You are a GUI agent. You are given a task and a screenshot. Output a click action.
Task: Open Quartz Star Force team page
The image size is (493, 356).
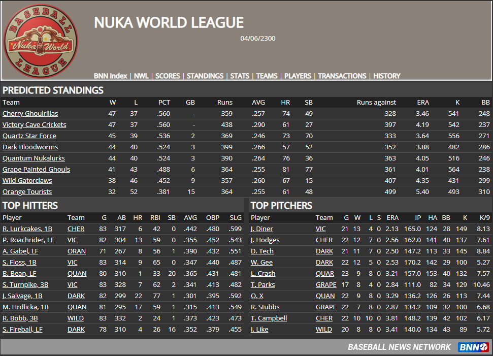point(29,136)
